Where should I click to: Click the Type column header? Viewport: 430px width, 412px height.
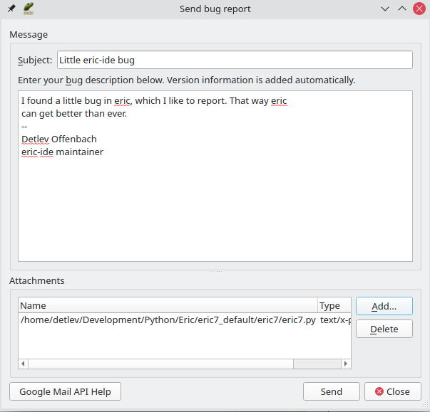333,305
